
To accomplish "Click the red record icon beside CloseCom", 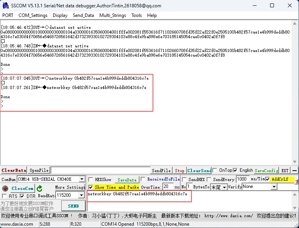I will 5,188.
